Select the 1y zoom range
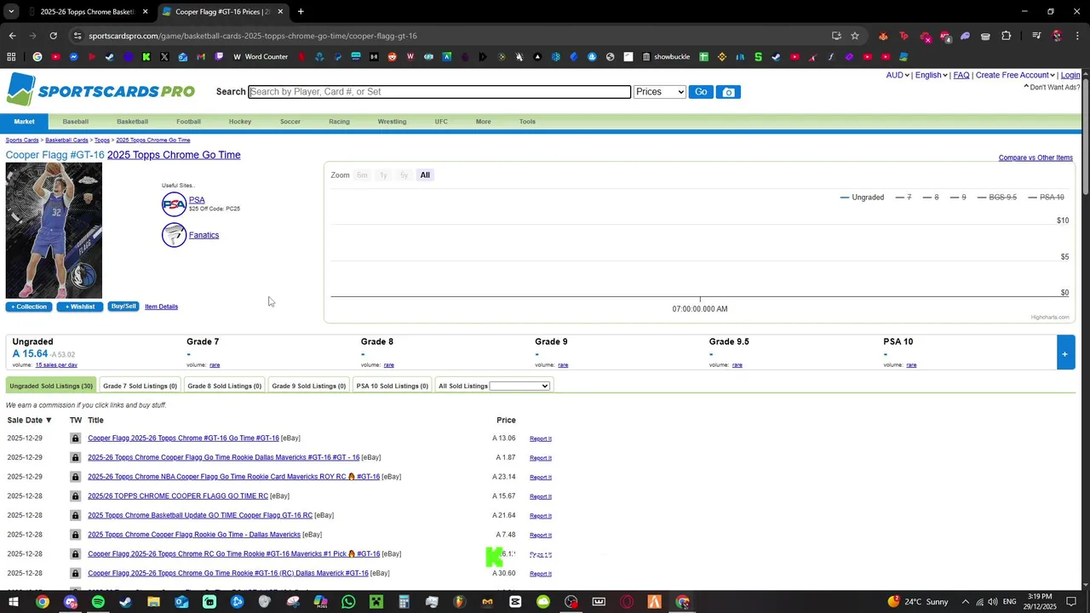This screenshot has width=1090, height=613. pos(383,175)
